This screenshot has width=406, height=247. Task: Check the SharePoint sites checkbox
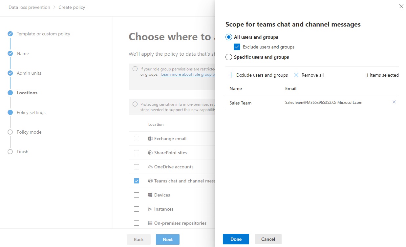pos(137,153)
